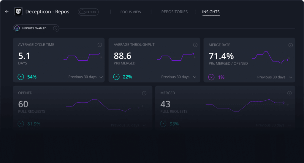Click the Merge Rate info icon
This screenshot has width=304, height=163.
[290, 45]
